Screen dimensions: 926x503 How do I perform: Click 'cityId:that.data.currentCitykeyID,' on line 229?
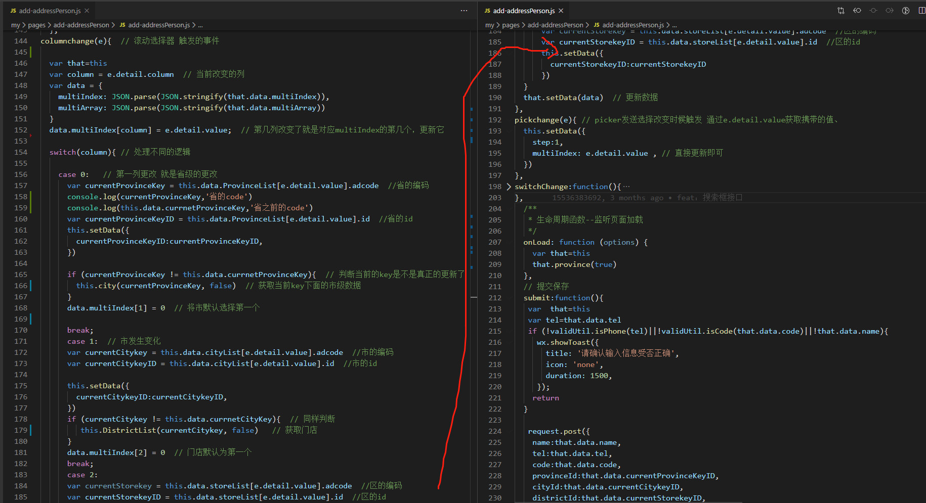tap(608, 487)
